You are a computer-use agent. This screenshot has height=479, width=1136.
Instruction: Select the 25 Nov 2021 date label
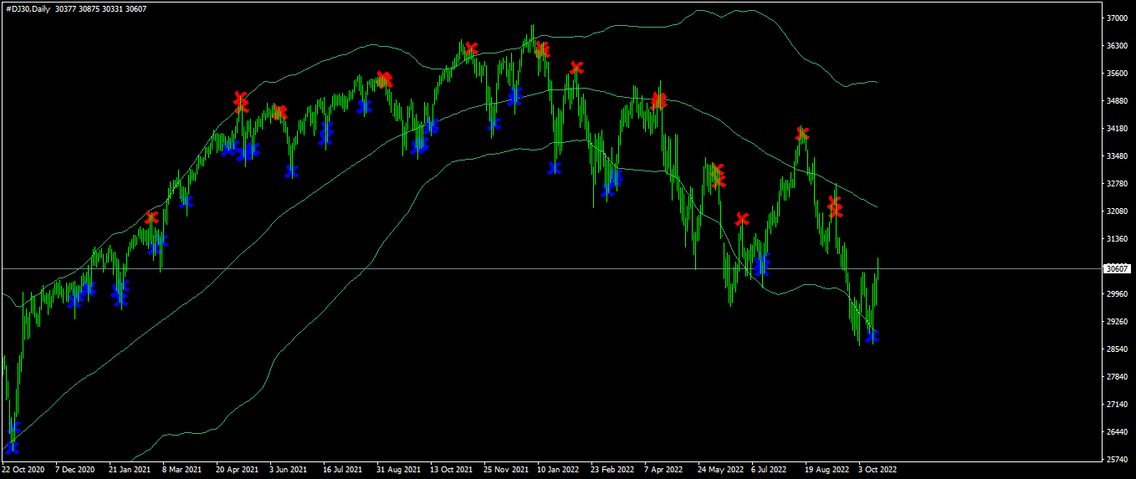pos(506,470)
